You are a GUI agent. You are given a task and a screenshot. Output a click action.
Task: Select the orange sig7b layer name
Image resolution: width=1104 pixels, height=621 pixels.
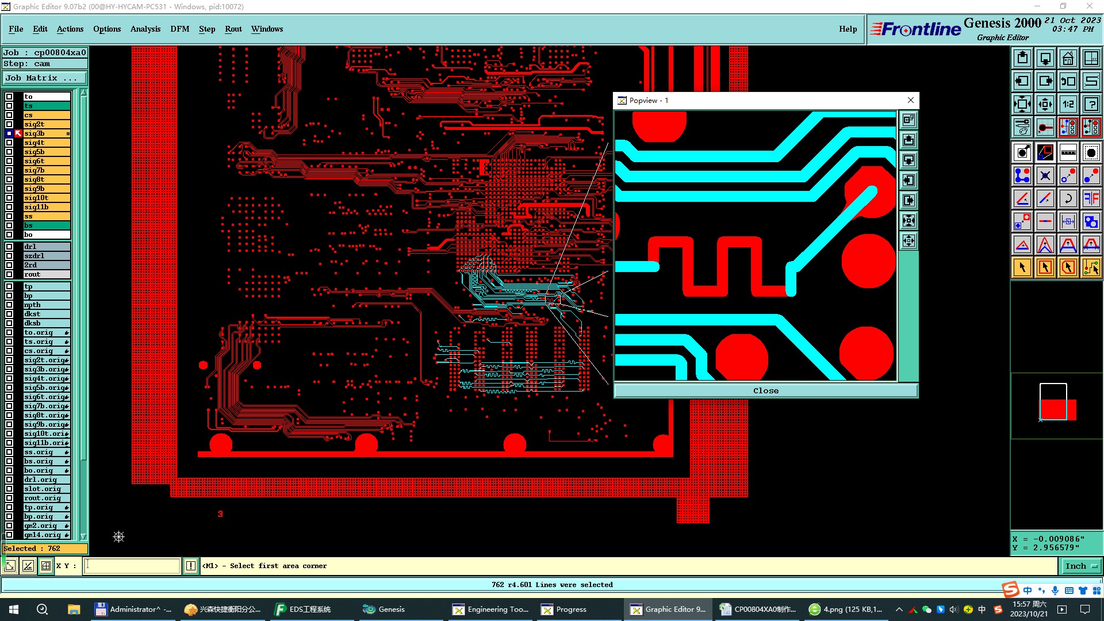[47, 170]
